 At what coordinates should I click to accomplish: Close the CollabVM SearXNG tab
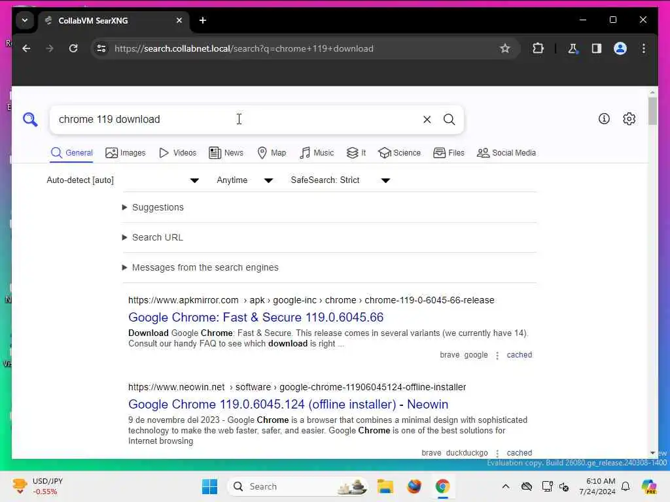[179, 20]
